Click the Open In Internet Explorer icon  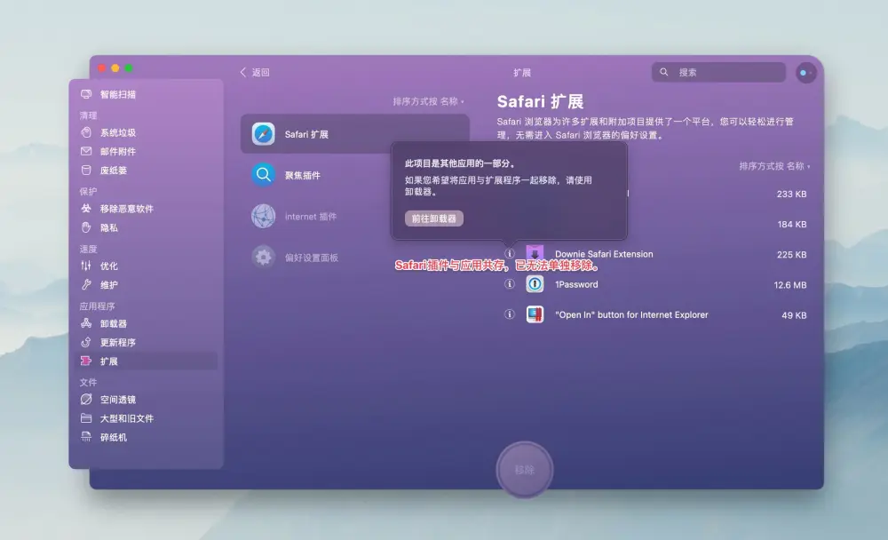[x=535, y=314]
